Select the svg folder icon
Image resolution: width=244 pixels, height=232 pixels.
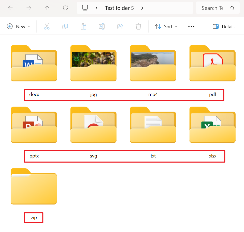[93, 125]
